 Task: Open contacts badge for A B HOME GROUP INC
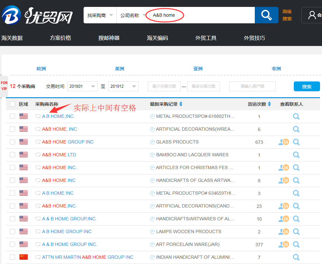tap(284, 231)
